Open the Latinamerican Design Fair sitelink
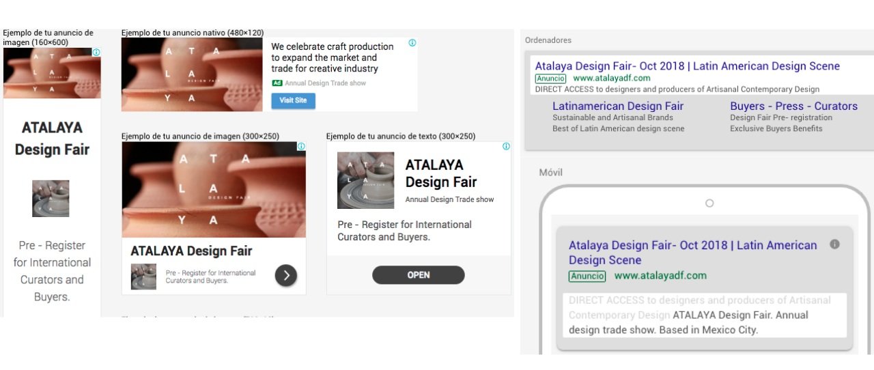874x370 pixels. (617, 106)
